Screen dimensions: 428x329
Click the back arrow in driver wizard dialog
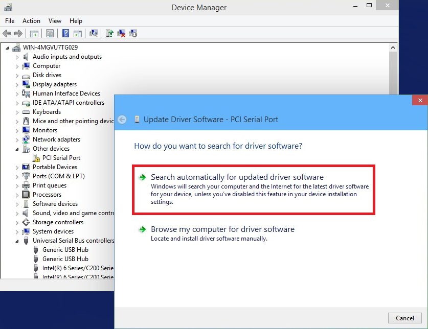(122, 120)
